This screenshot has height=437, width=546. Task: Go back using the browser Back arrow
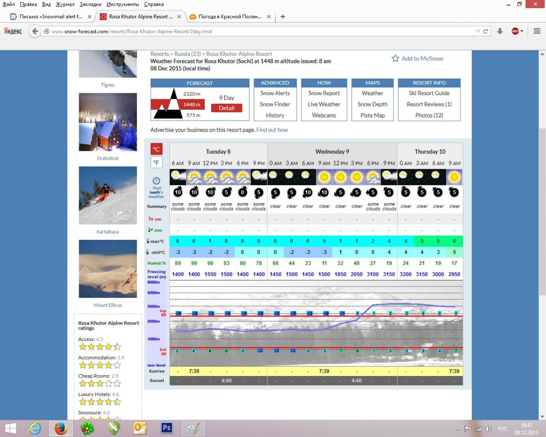tap(35, 31)
